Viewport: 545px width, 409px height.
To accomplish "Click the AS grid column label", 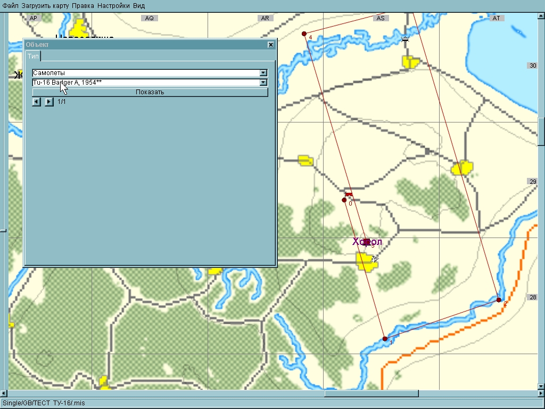I will (x=381, y=18).
